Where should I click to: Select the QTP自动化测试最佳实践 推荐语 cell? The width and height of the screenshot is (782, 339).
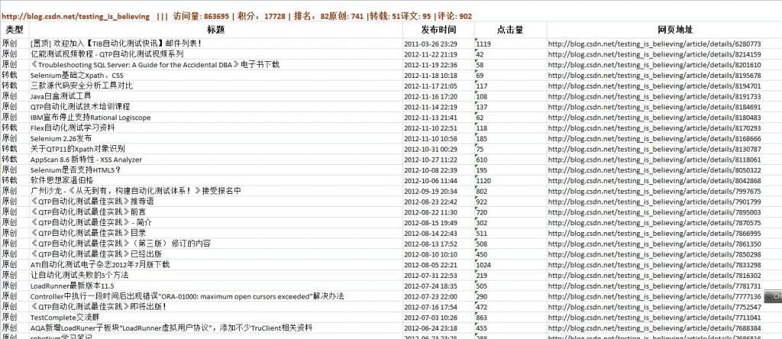point(216,202)
